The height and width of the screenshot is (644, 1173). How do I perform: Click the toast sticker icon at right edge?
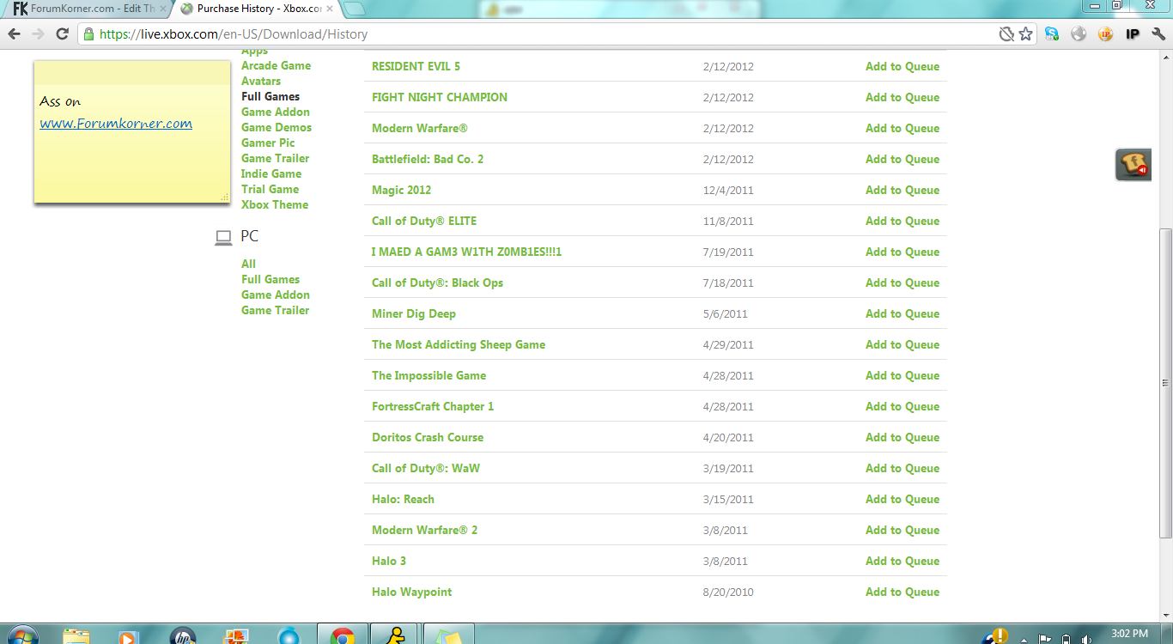(1133, 164)
